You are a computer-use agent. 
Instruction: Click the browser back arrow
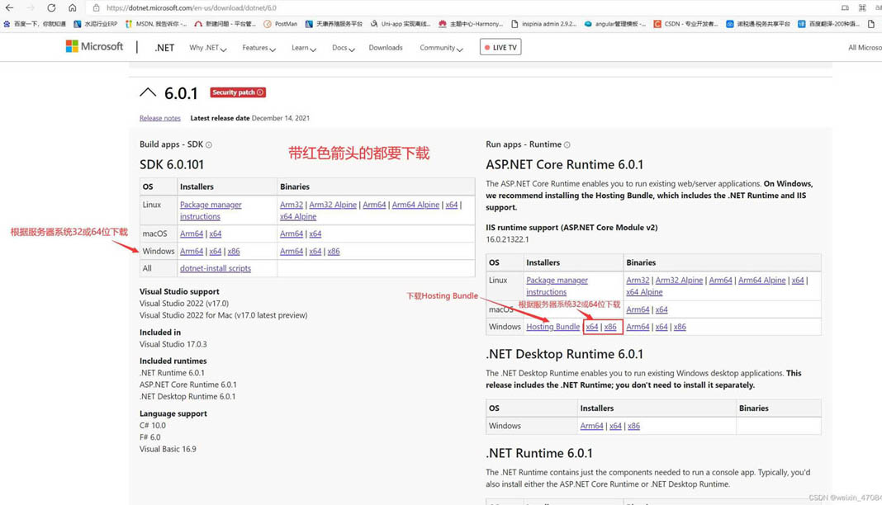[9, 7]
